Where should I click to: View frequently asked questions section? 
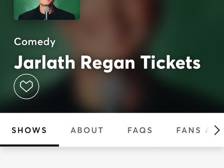coord(140,130)
